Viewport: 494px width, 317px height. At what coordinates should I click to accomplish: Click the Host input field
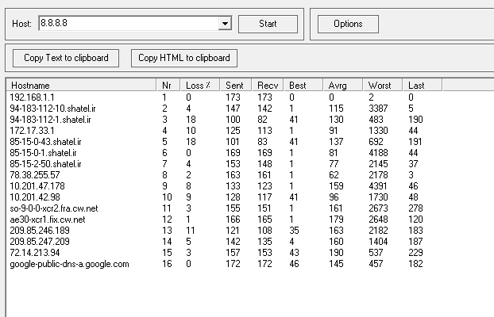pos(127,24)
